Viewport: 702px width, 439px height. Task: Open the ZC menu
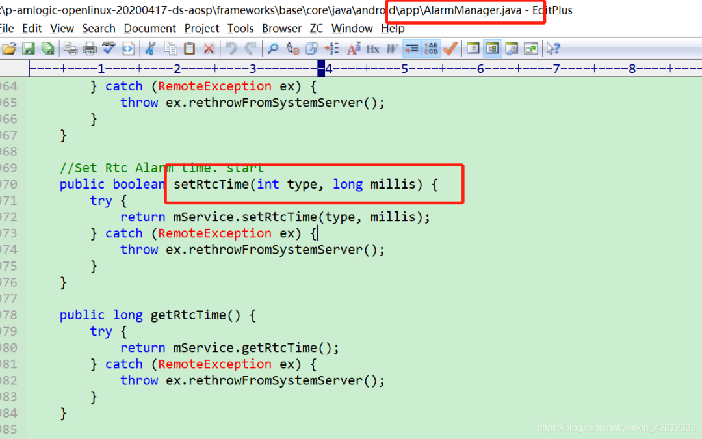316,28
